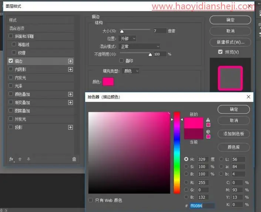Click the web-safe color swatch below cube
This screenshot has height=212, width=261.
[208, 137]
